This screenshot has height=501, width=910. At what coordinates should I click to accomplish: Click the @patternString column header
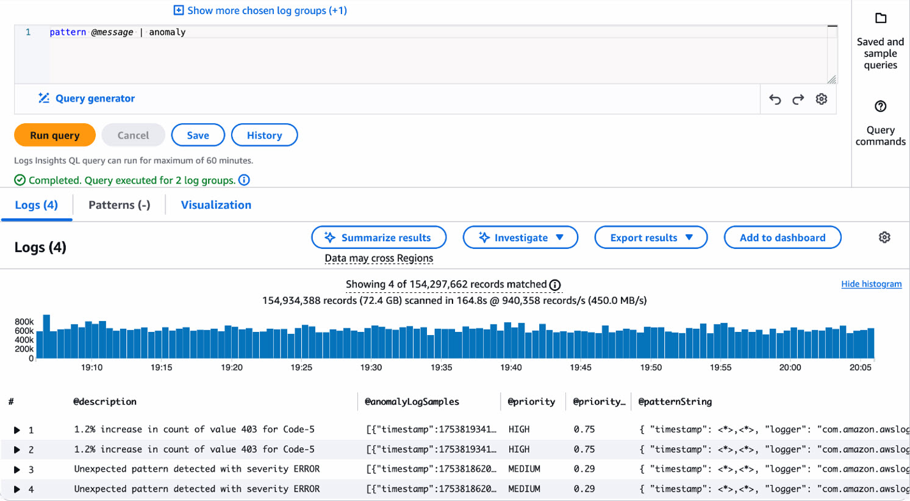[675, 402]
